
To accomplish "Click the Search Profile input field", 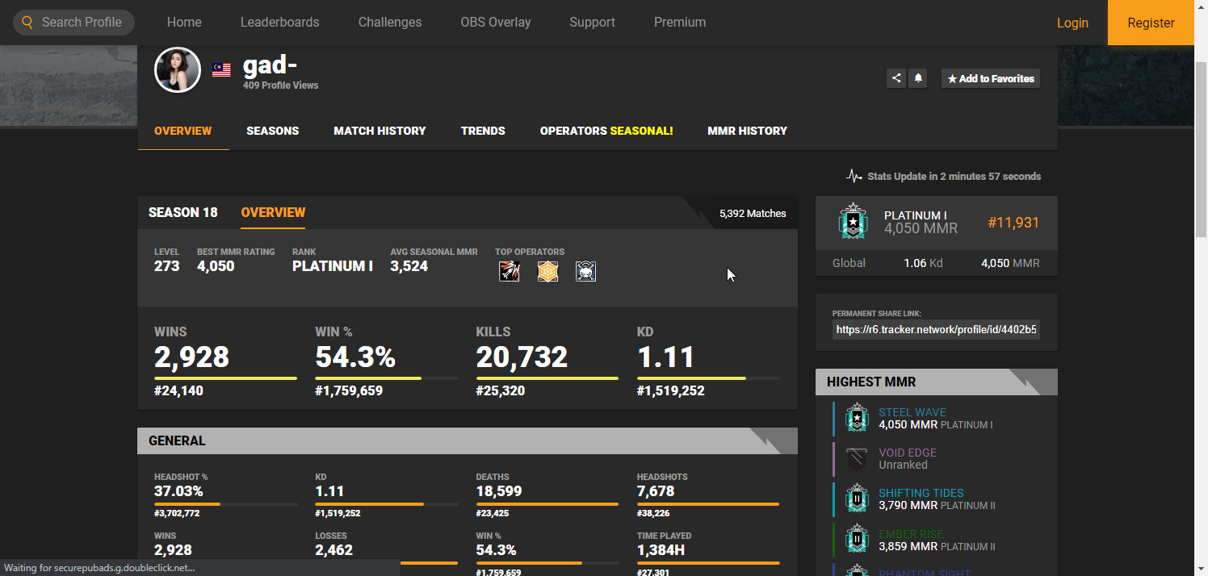I will tap(82, 23).
